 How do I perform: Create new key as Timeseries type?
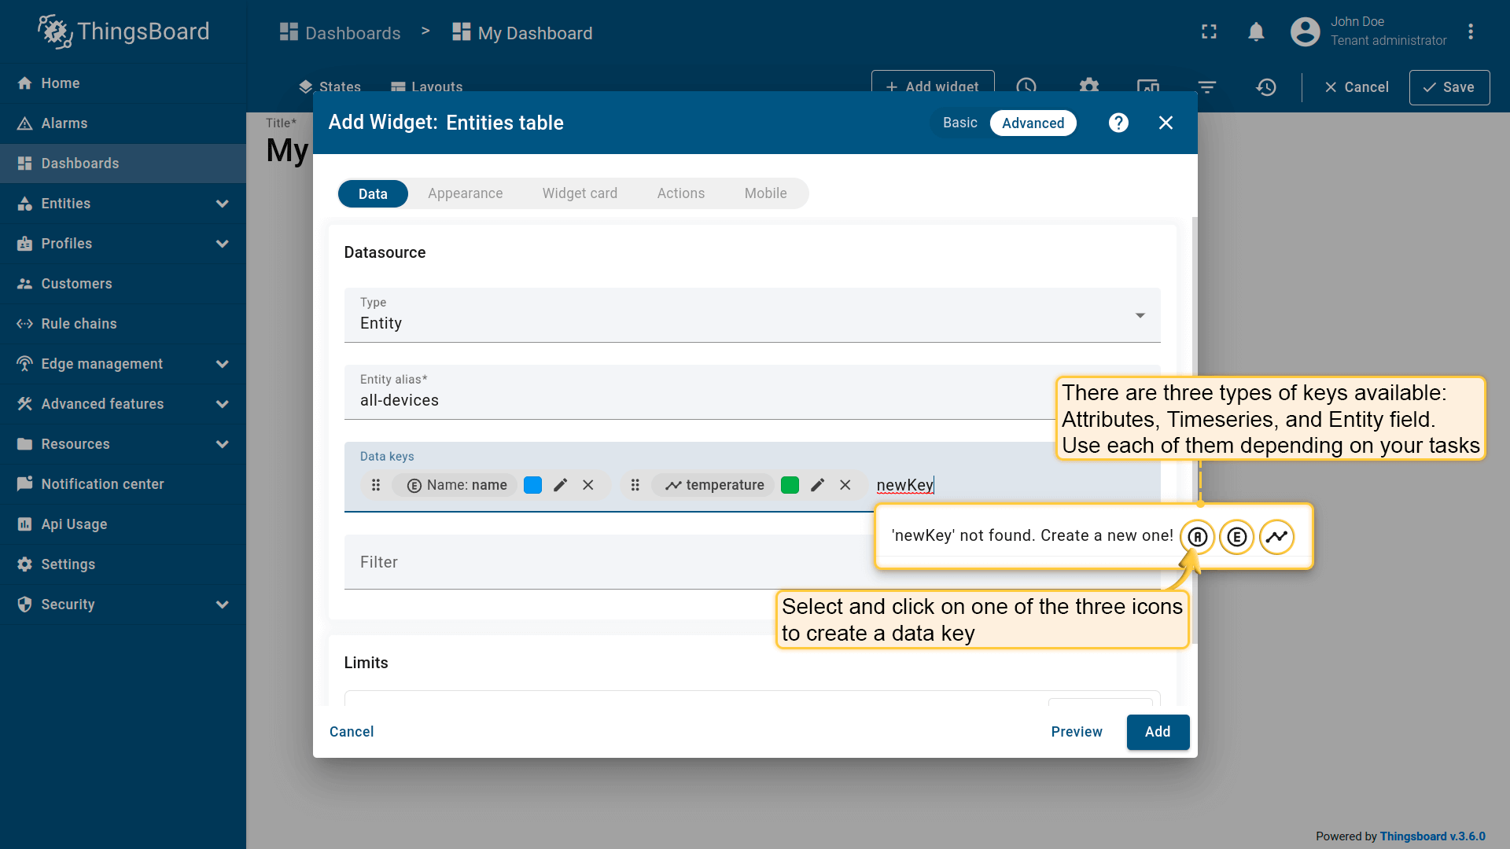click(1276, 537)
